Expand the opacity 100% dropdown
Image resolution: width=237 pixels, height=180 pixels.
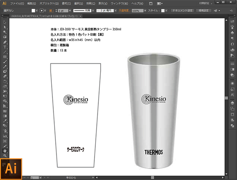(x=145, y=11)
